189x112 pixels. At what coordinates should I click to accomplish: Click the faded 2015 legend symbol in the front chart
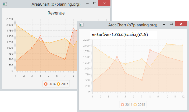tap(135, 105)
